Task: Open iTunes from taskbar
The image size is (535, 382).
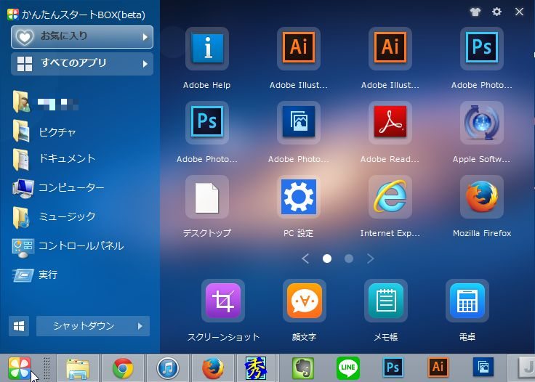Action: coord(167,368)
